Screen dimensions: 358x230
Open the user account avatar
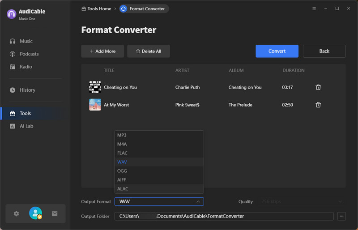click(x=35, y=213)
